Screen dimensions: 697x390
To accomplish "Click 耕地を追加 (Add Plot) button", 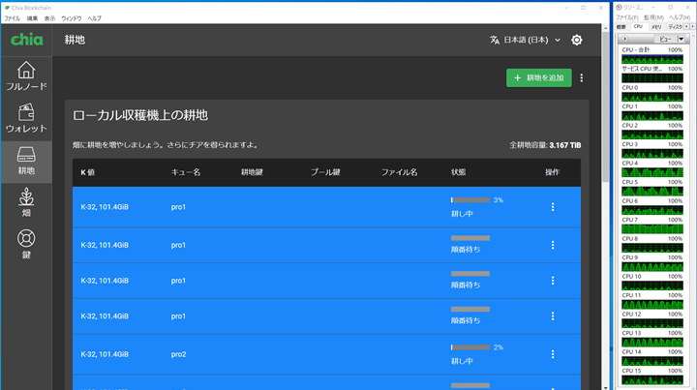I will pyautogui.click(x=539, y=77).
